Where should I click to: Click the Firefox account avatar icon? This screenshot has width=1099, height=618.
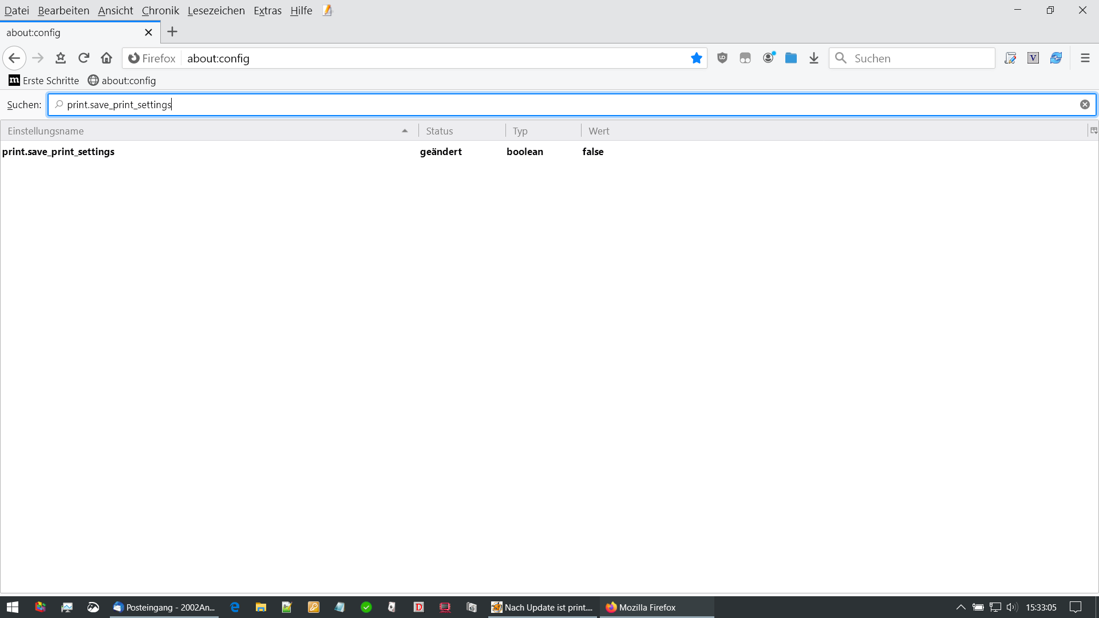pyautogui.click(x=768, y=58)
